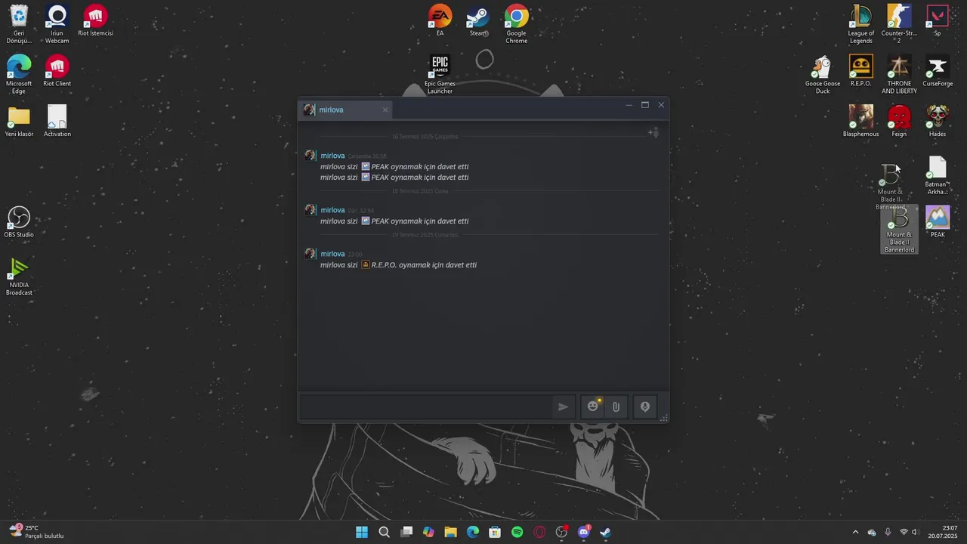
Task: Open File Explorer from the taskbar
Action: click(450, 532)
